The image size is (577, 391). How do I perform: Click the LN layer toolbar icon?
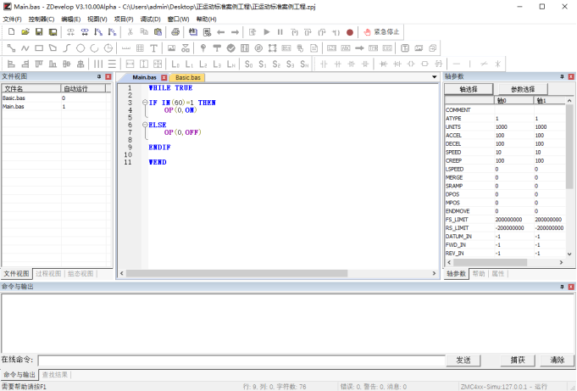(x=230, y=64)
